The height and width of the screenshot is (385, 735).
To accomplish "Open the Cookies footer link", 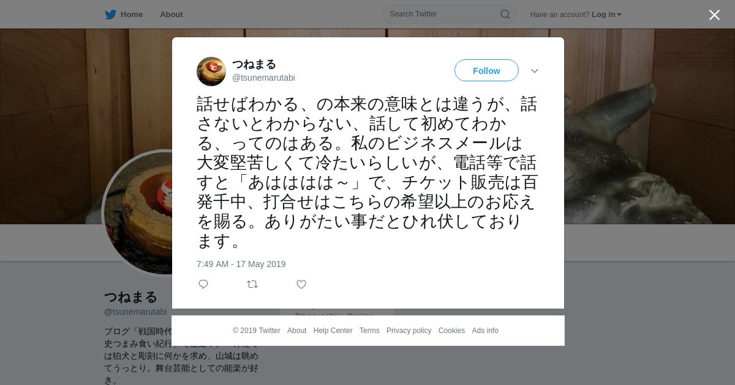I will tap(451, 331).
